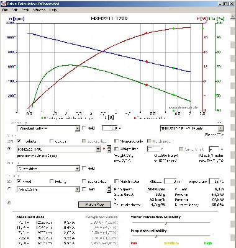
Task: Enable the Weight limit checkbox
Action: click(117, 149)
